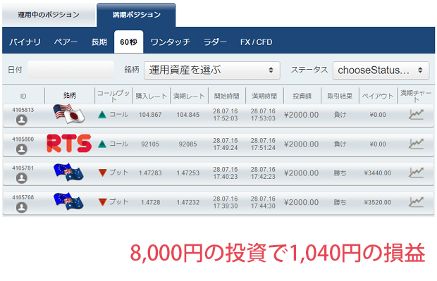
Task: Click payout value ¥3440.00
Action: pos(378,173)
